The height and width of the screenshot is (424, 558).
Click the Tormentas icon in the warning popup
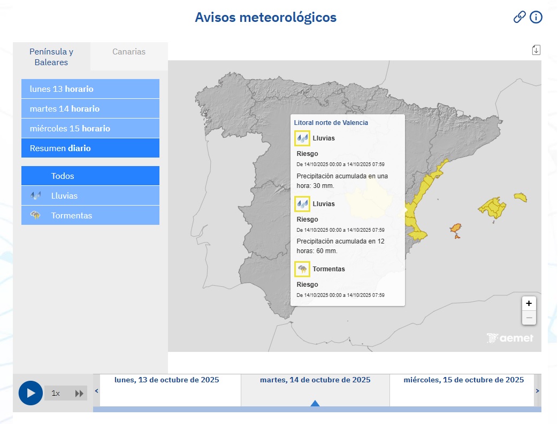(302, 269)
